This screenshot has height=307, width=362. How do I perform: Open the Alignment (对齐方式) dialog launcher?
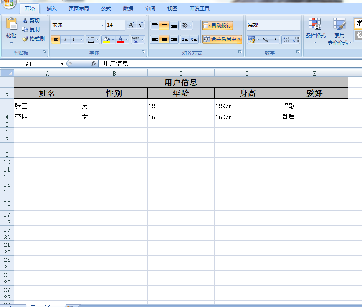click(240, 52)
